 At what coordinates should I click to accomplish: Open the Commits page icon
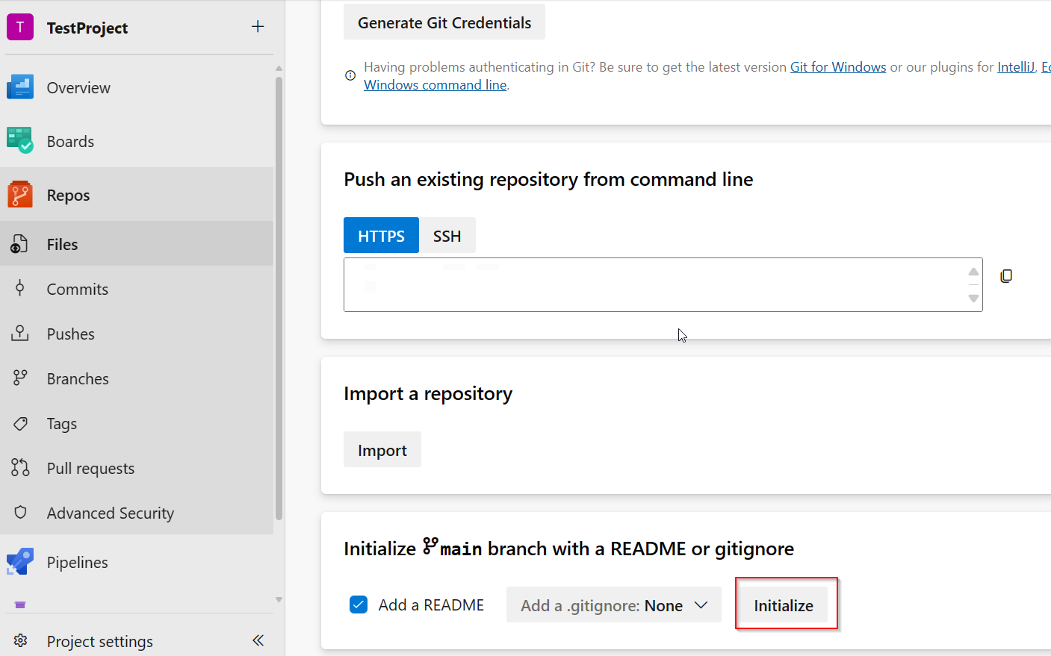click(19, 289)
